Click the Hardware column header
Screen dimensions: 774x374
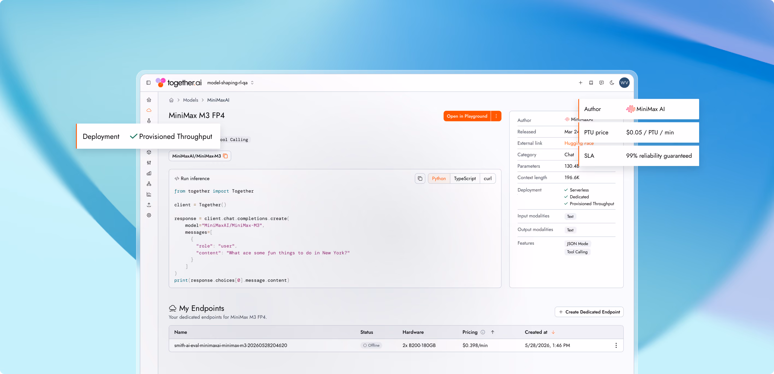(413, 332)
